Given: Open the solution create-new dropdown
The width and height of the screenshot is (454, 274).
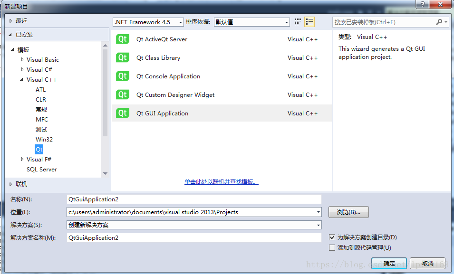Looking at the screenshot, I should pyautogui.click(x=194, y=225).
